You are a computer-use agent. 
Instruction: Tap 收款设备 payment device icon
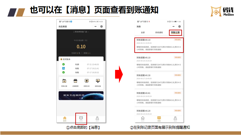click(98, 82)
